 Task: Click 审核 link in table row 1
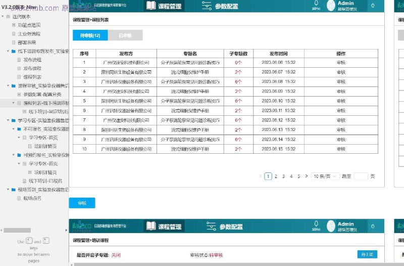[x=341, y=62]
